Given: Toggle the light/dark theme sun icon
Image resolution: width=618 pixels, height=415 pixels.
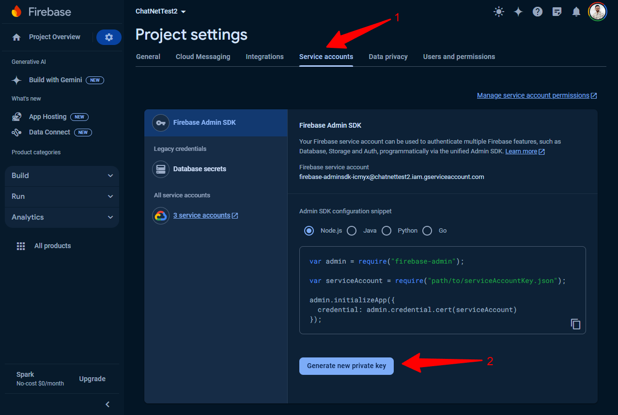Looking at the screenshot, I should [499, 12].
